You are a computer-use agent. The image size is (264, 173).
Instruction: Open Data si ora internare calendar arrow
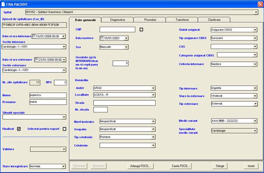click(63, 36)
